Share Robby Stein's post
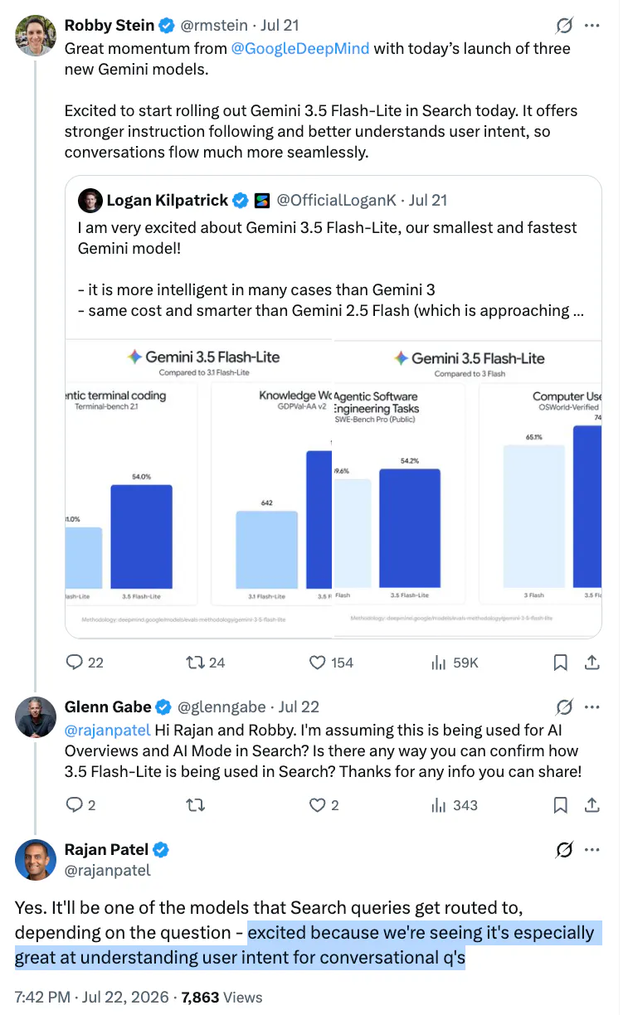Screen dimensions: 628x1015 pos(592,662)
